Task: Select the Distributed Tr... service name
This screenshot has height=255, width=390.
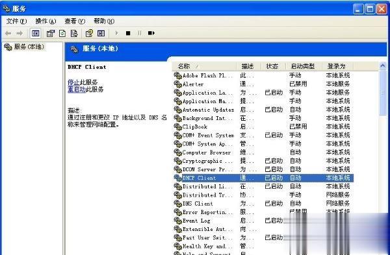Action: tap(207, 195)
